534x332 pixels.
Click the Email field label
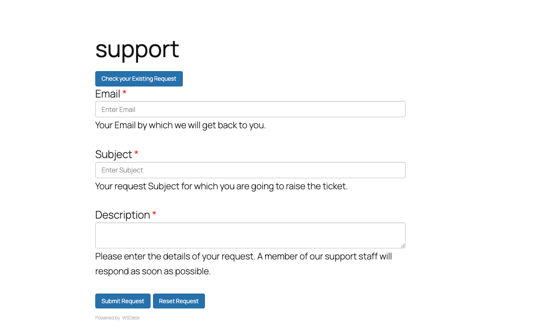(108, 94)
